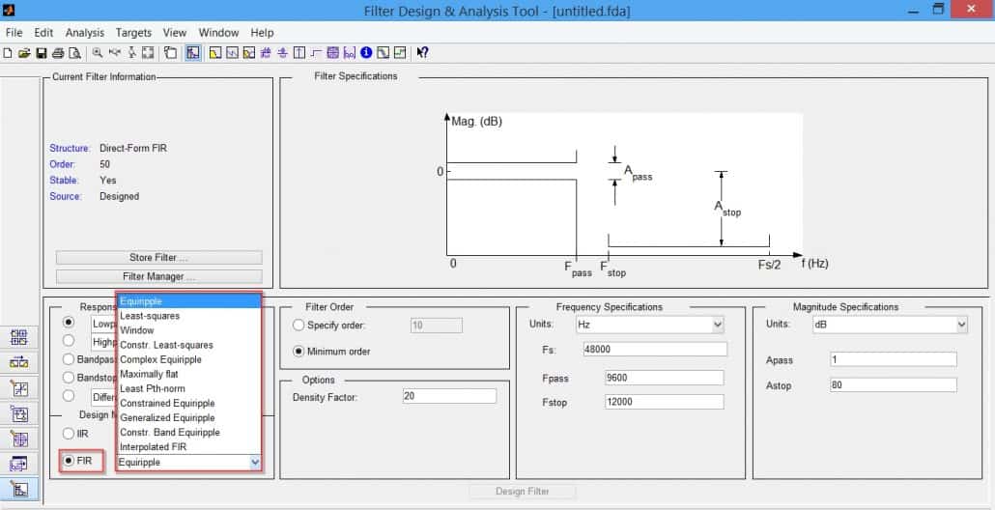
Task: Switch design method to IIR
Action: (69, 434)
